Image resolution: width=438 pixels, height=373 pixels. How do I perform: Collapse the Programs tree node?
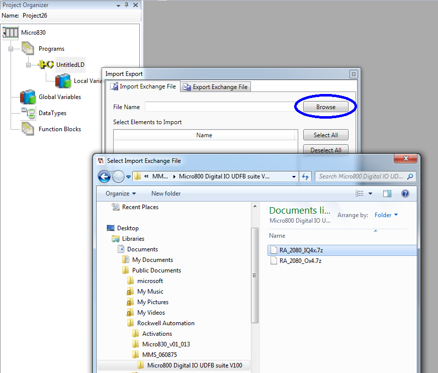pos(11,49)
